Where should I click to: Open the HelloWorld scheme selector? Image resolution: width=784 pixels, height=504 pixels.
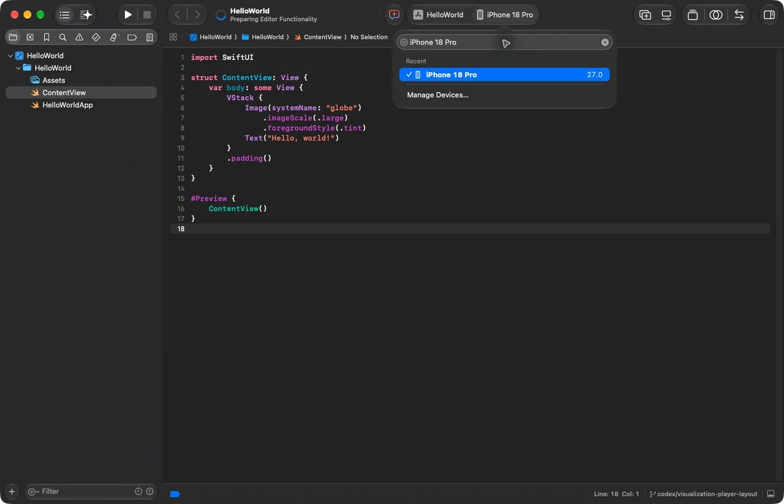coord(439,15)
